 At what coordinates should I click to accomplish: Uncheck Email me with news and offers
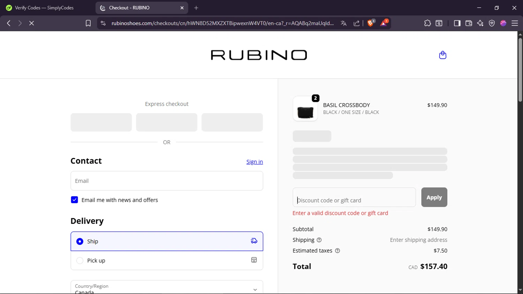coord(74,200)
